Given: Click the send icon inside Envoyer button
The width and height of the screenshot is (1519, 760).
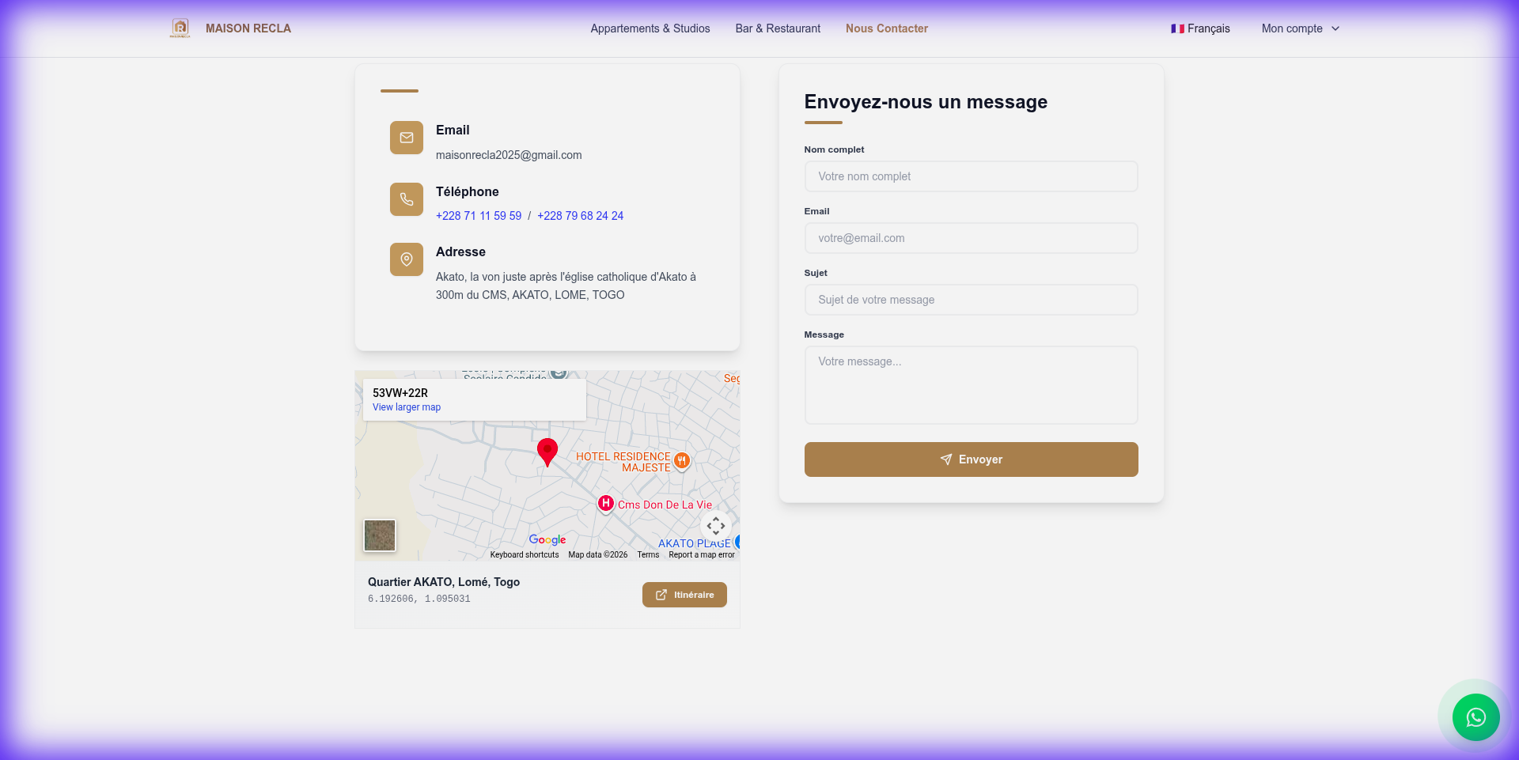Looking at the screenshot, I should click(946, 459).
